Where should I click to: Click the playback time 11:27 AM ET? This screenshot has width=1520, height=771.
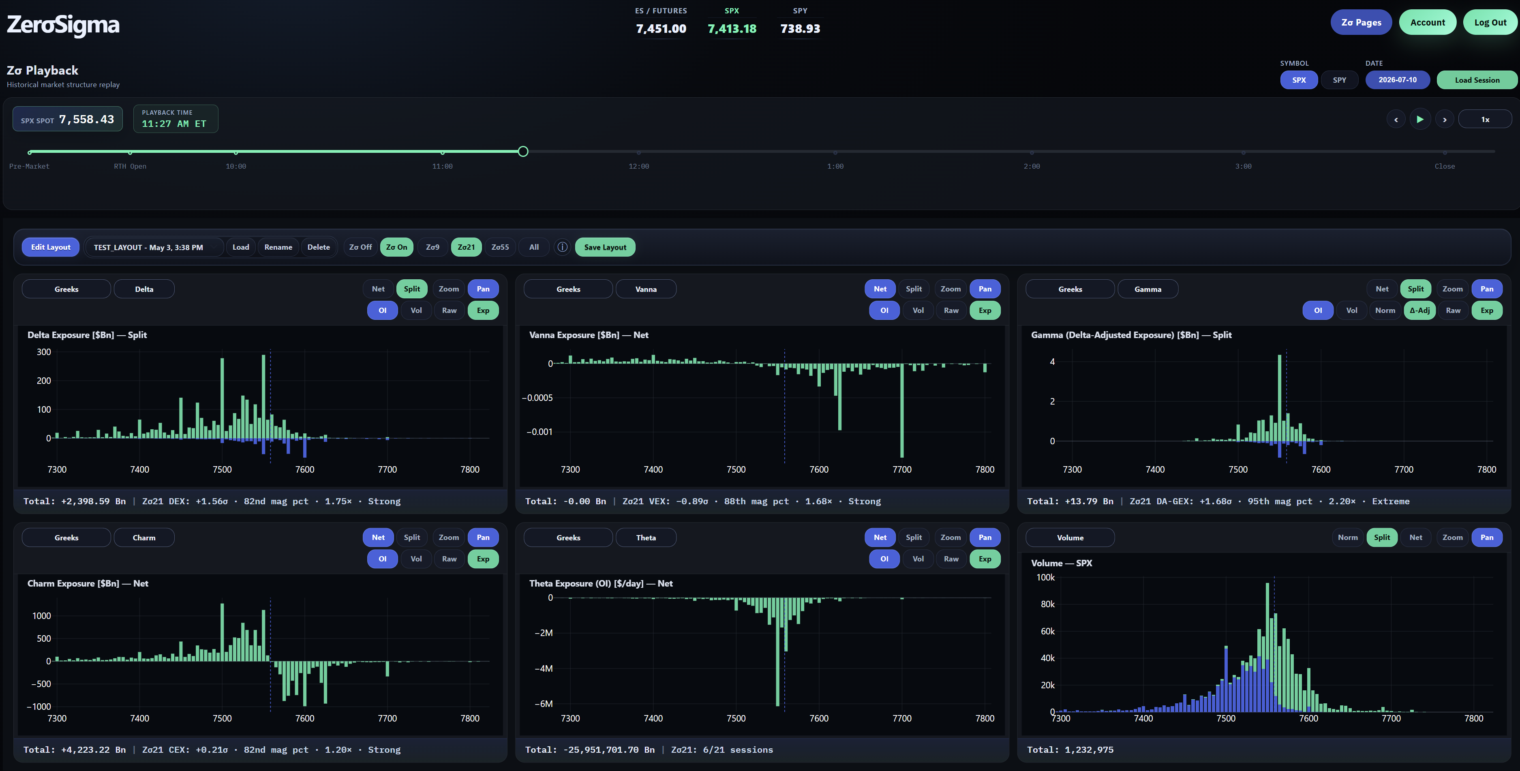coord(175,119)
